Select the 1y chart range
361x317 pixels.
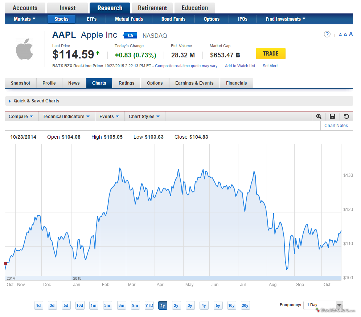pyautogui.click(x=163, y=305)
